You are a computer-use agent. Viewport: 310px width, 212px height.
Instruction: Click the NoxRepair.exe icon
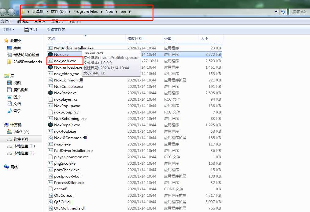click(x=50, y=125)
